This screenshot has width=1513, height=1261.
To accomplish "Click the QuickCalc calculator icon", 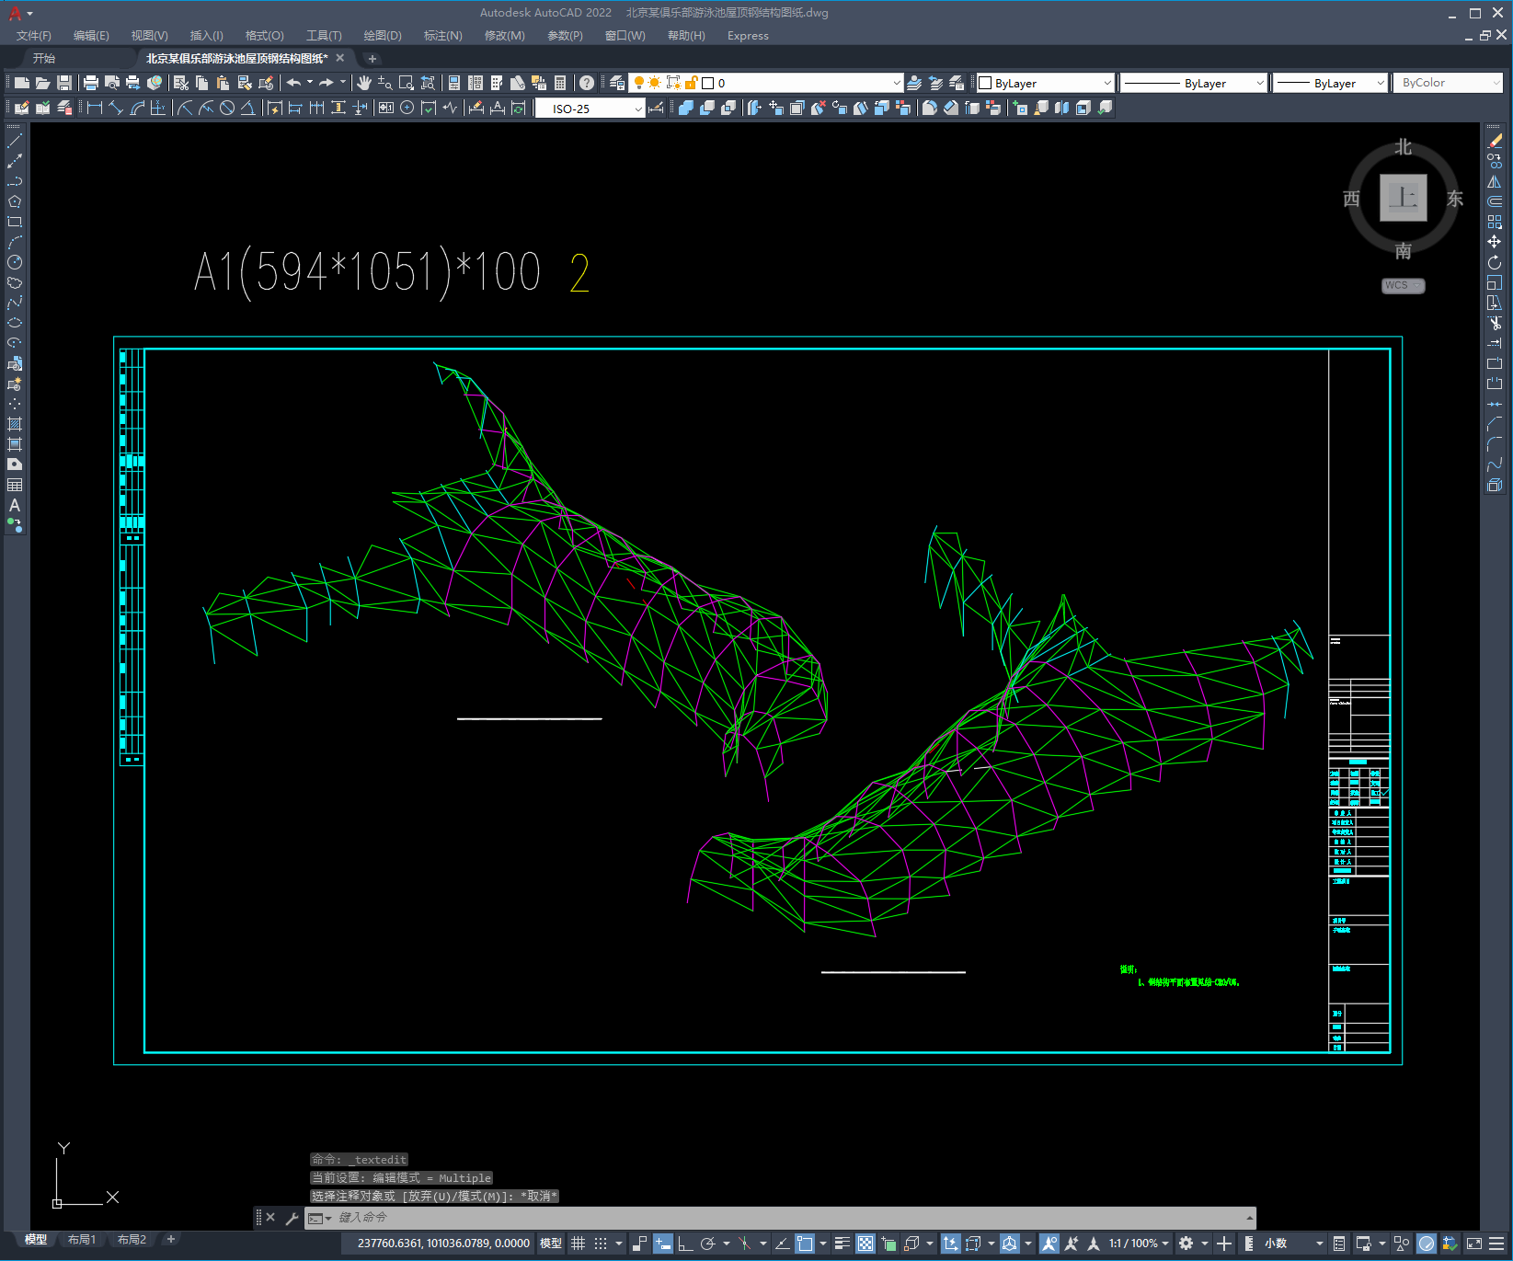I will [560, 83].
